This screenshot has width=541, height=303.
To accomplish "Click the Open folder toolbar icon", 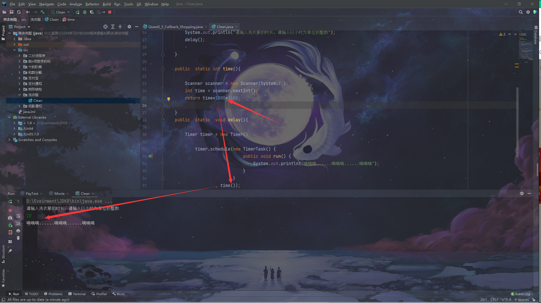I will (4, 12).
